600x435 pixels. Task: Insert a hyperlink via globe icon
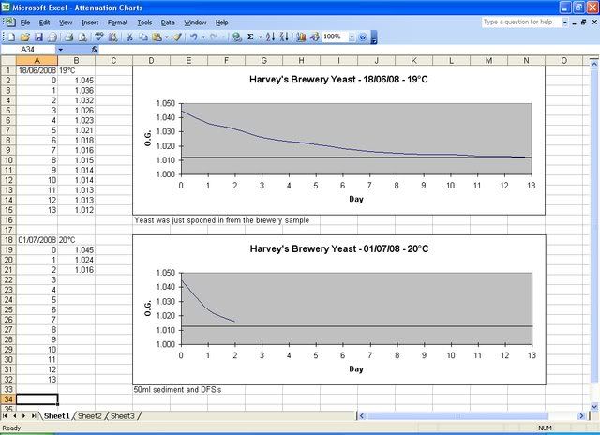(237, 37)
